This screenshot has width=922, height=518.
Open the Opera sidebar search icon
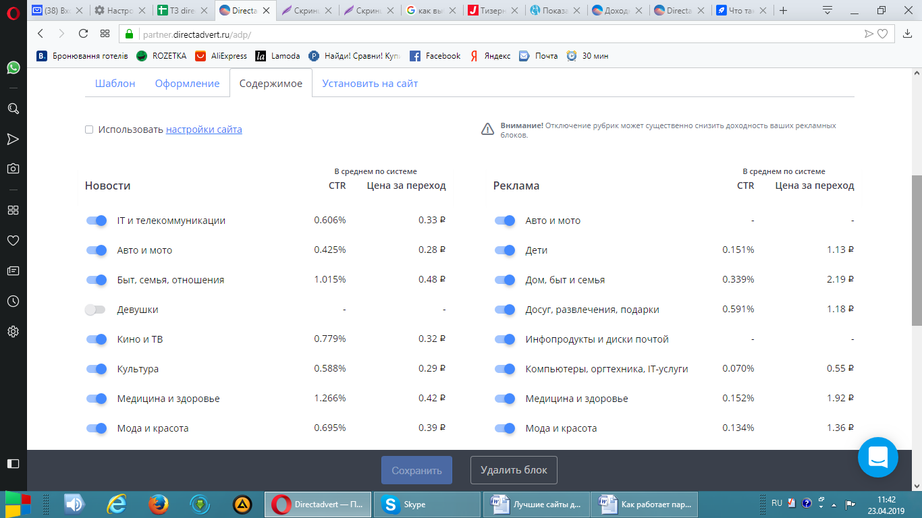pyautogui.click(x=13, y=109)
